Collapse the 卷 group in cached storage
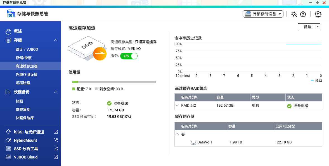 pyautogui.click(x=177, y=134)
